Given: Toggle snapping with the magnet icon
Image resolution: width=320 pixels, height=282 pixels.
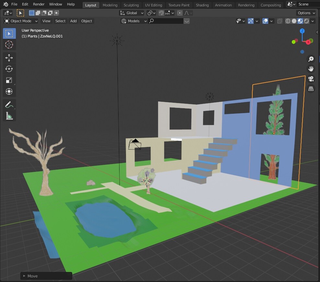Looking at the screenshot, I should point(161,13).
